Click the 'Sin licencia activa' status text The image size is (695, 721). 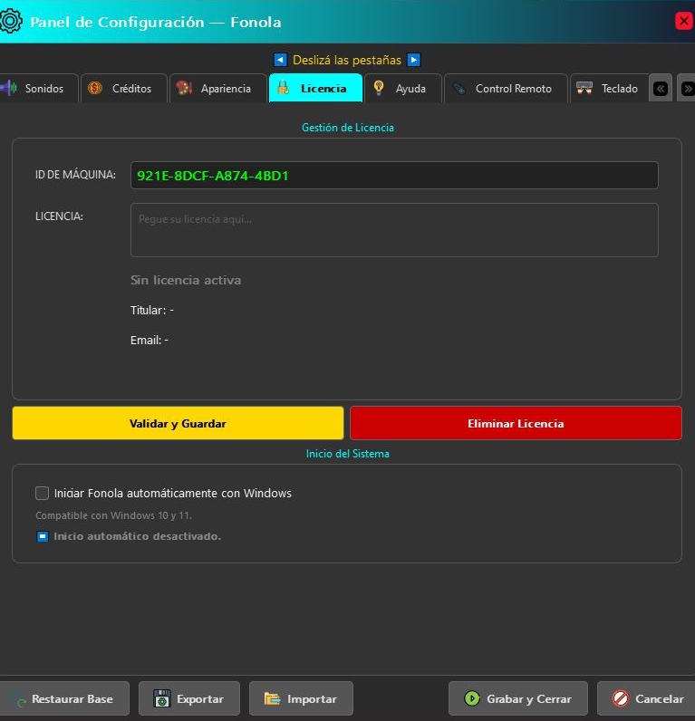pos(186,280)
